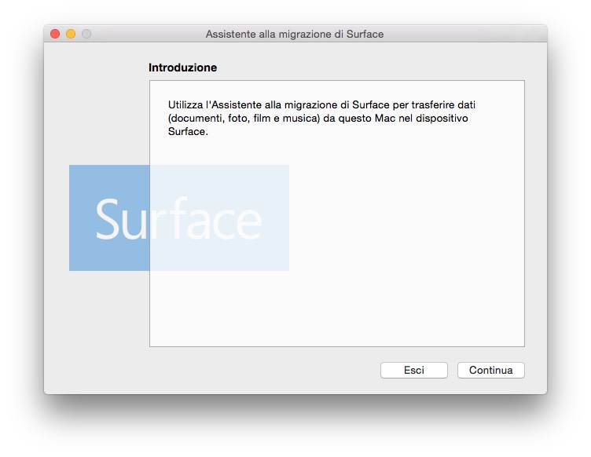
Task: Minimize window with the yellow button
Action: click(x=71, y=34)
